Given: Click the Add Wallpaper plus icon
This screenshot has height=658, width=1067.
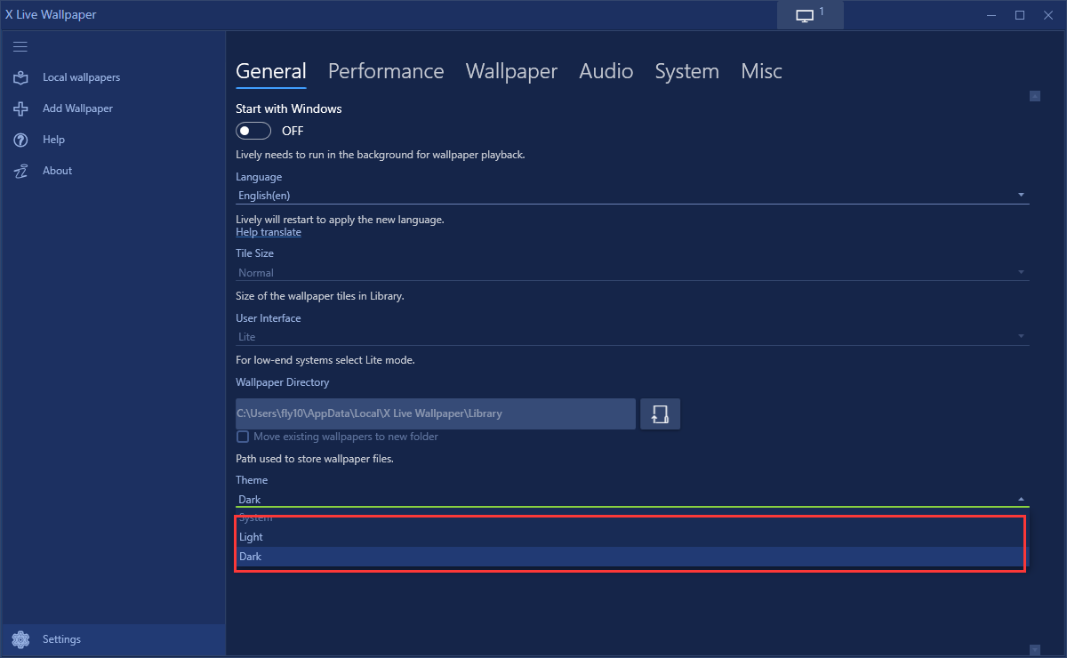Looking at the screenshot, I should pos(20,108).
